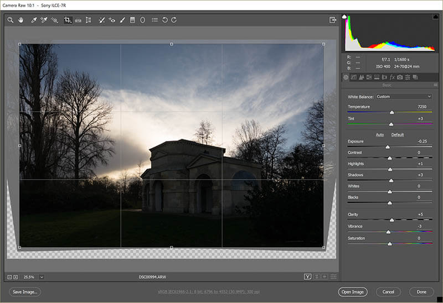Viewport: 443px width, 303px height.
Task: Toggle highlight clipping warning in histogram
Action: click(x=436, y=17)
